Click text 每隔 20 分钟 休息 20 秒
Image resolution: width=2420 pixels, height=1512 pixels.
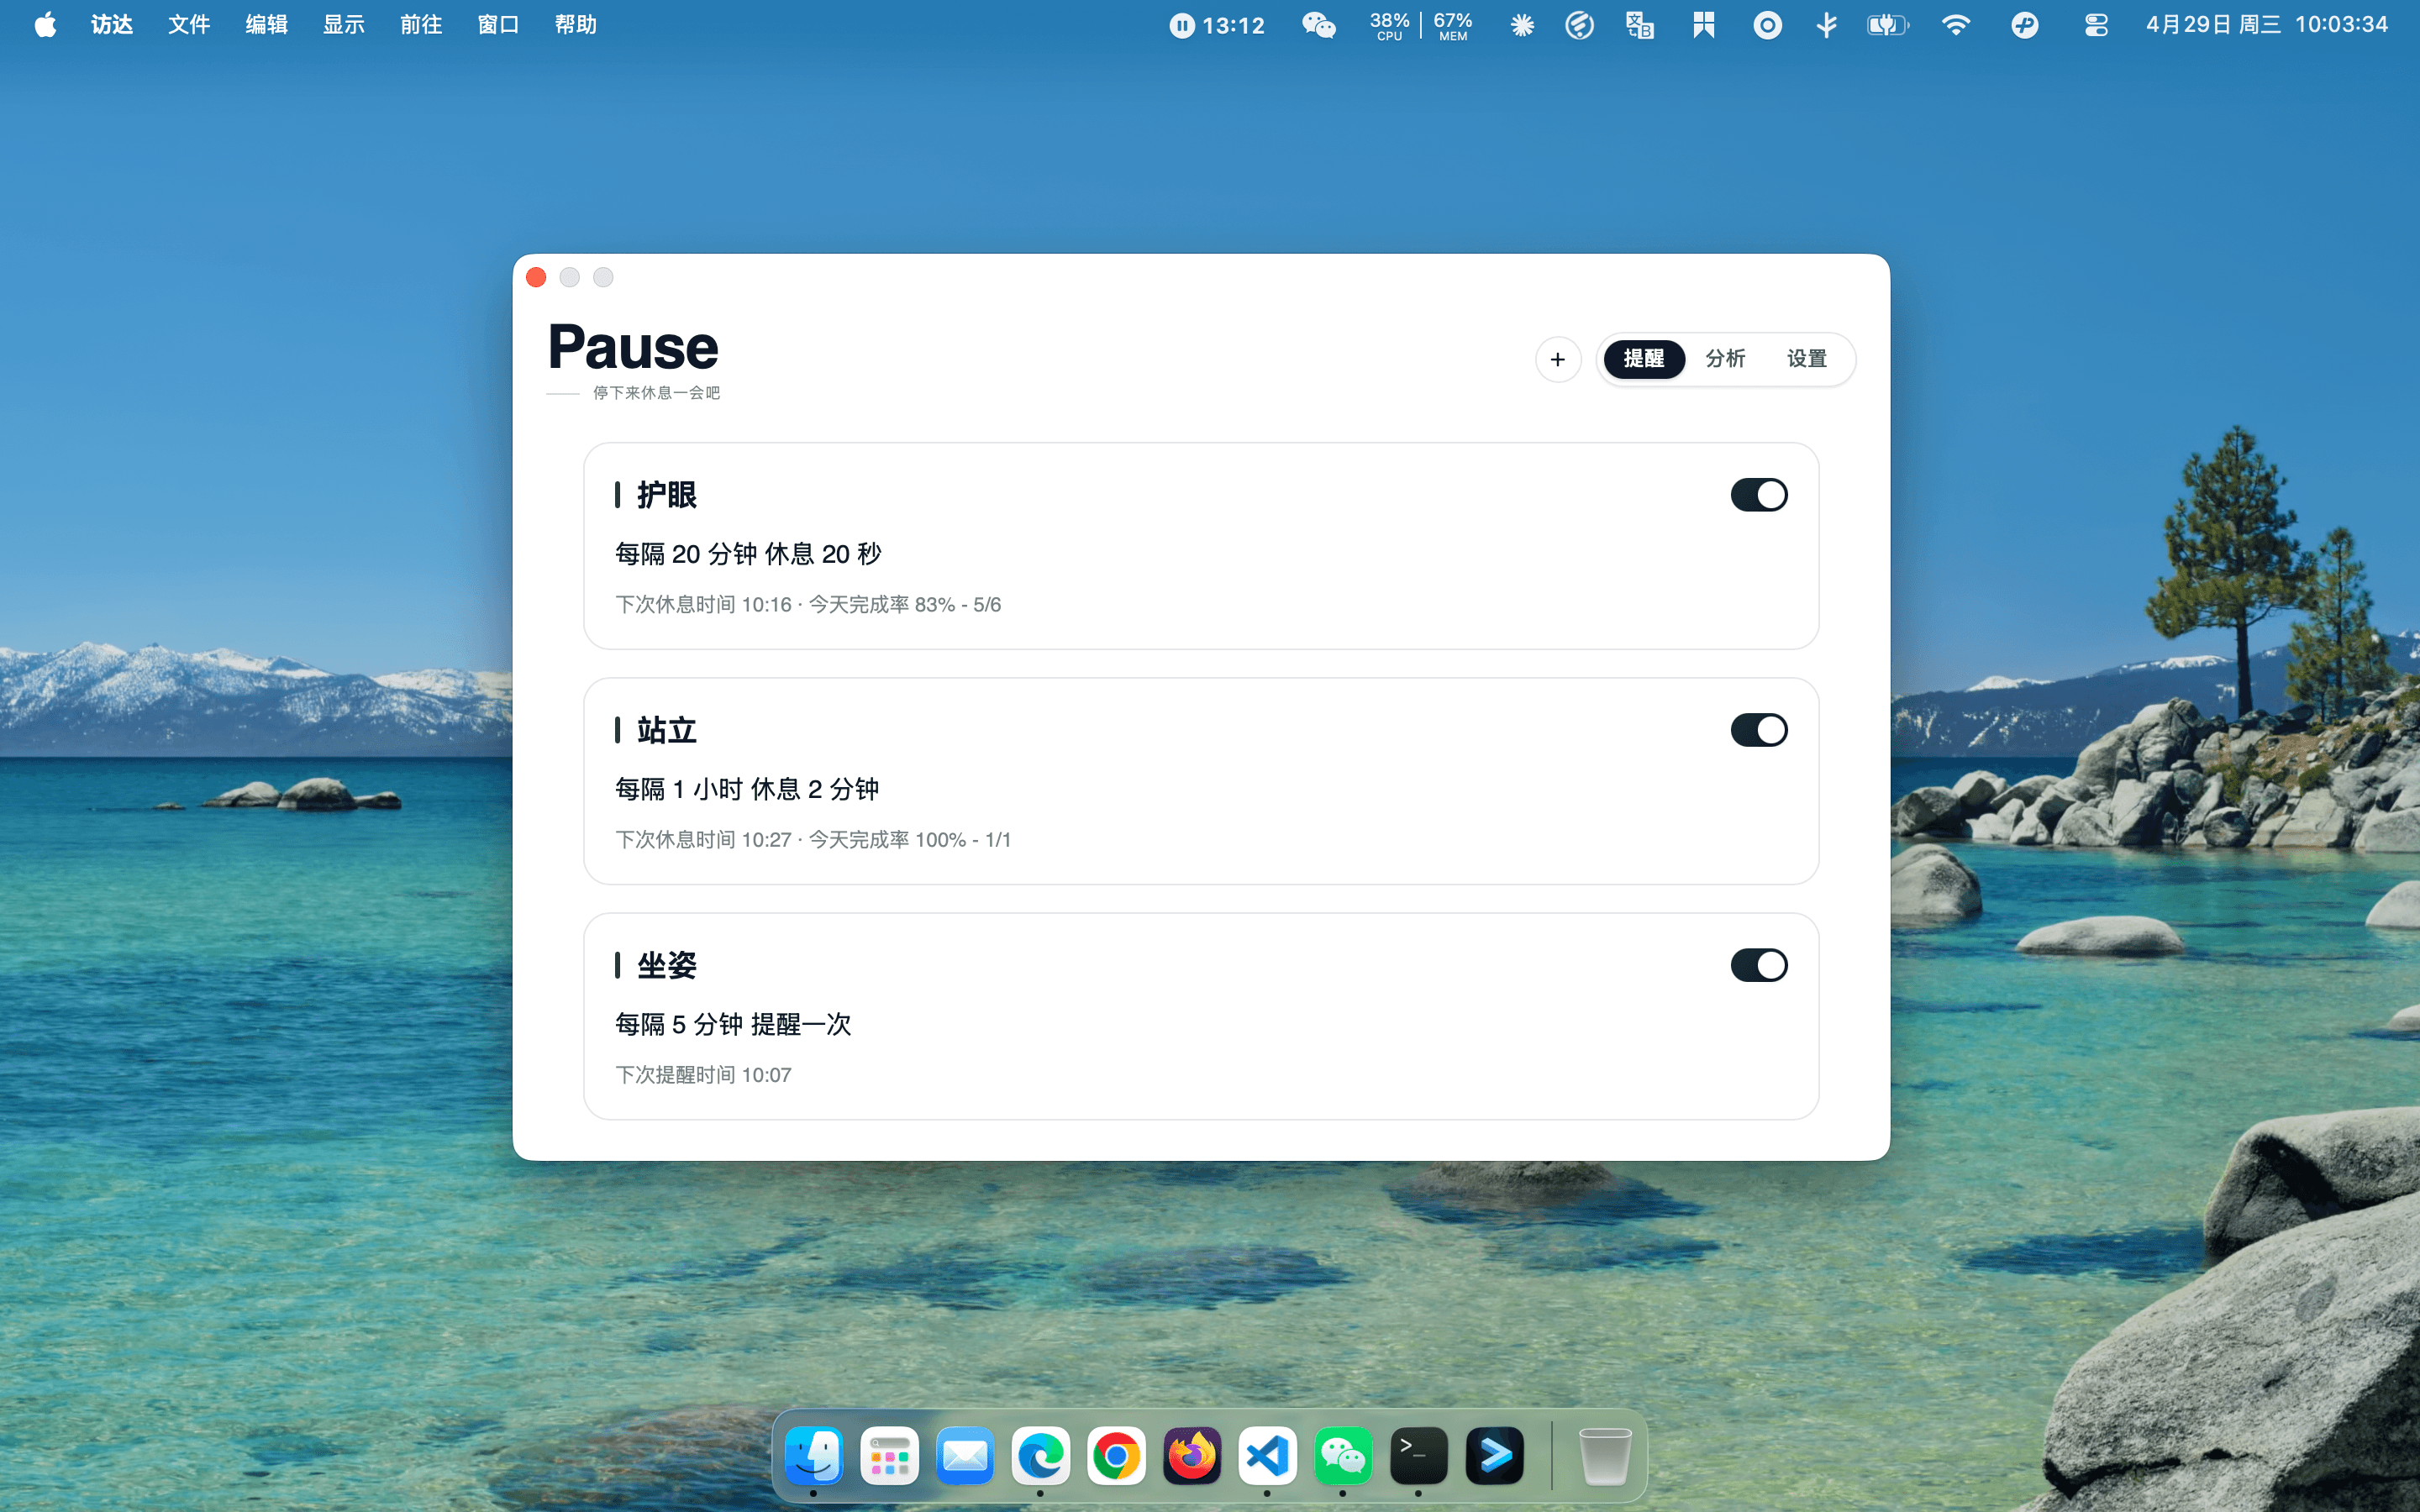pos(748,554)
